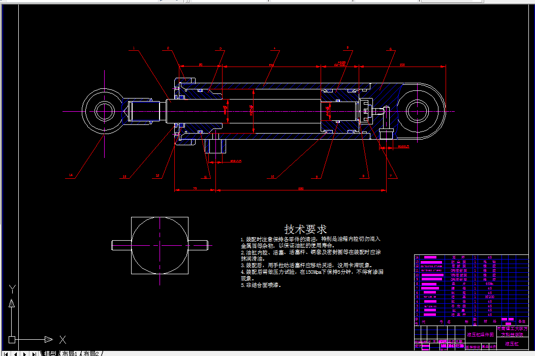535x356 pixels.
Task: Click the 活塞杆 part name cell
Action: pos(459,315)
